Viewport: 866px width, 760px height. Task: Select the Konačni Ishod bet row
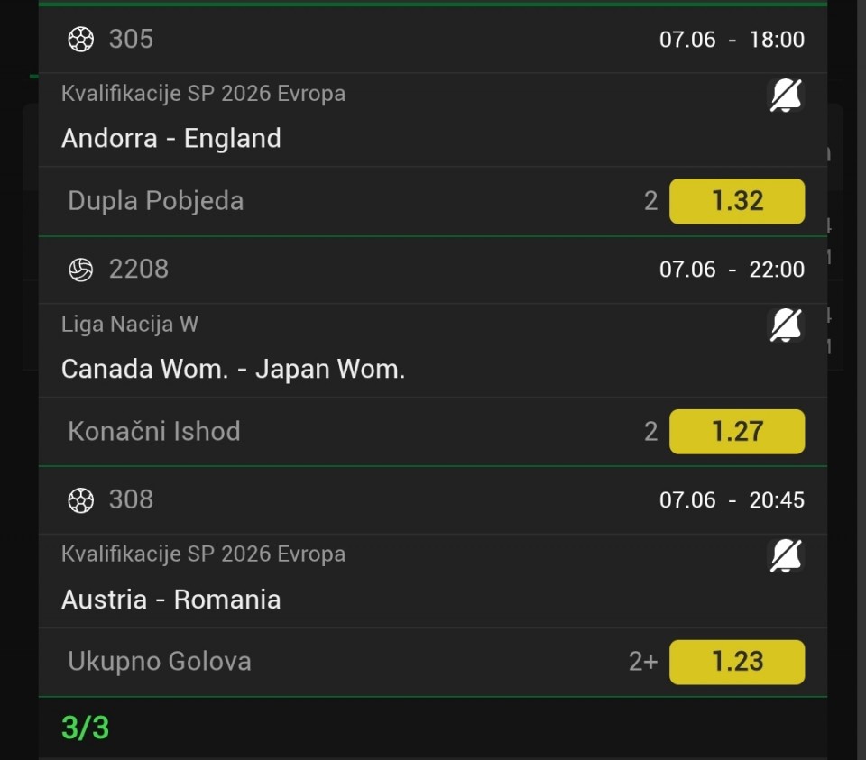[433, 432]
